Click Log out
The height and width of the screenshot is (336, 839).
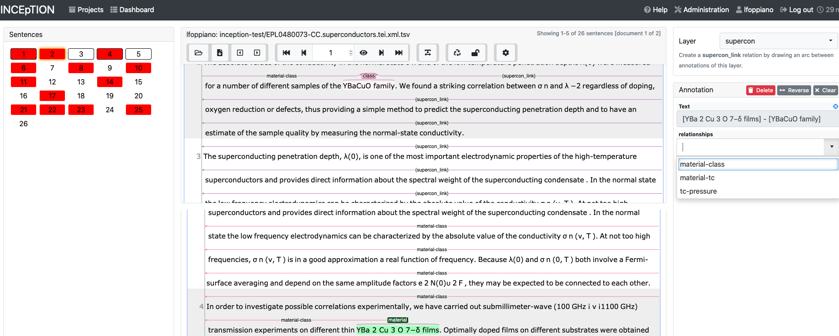(x=796, y=10)
